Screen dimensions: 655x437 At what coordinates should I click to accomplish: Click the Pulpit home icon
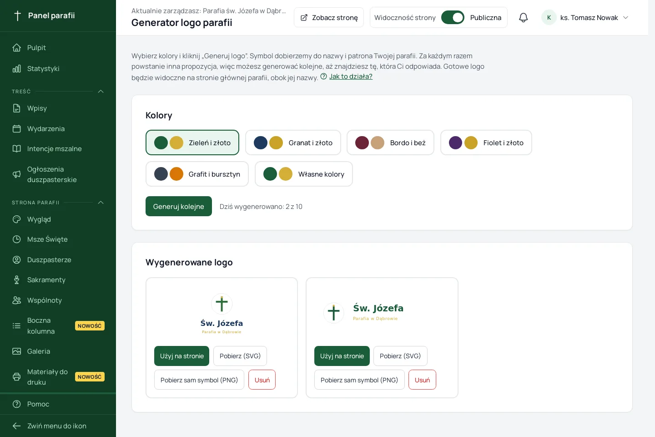click(17, 48)
